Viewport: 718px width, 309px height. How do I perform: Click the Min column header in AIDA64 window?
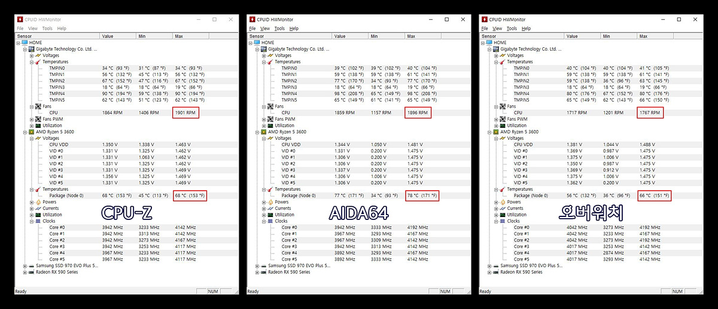(387, 36)
